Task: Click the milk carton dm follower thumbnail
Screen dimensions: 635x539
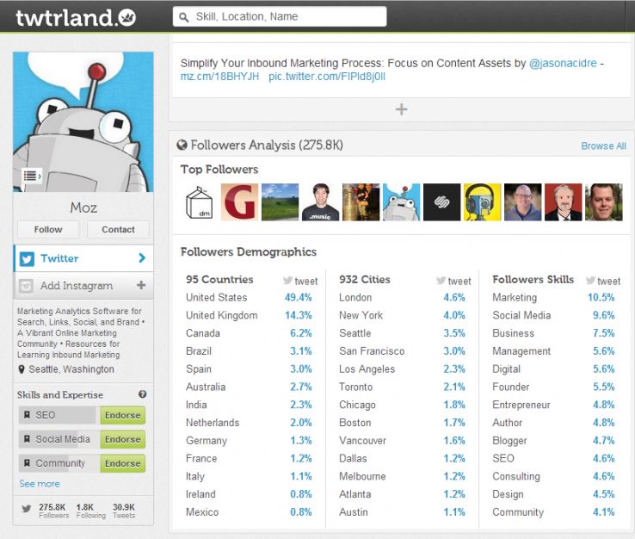Action: (x=199, y=202)
